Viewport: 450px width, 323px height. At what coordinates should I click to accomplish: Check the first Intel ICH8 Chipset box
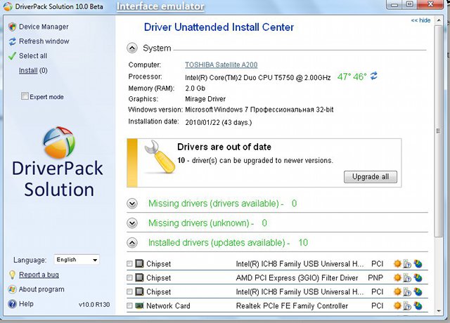coord(129,263)
